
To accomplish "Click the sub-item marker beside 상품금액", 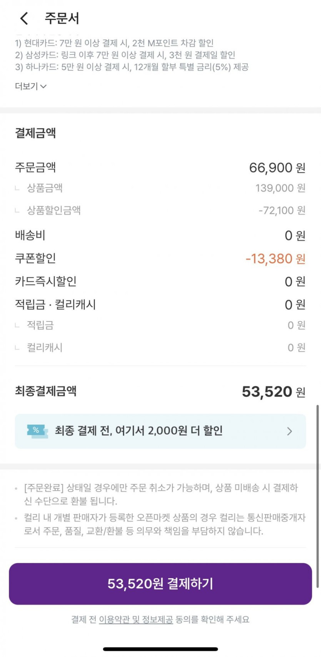I will pyautogui.click(x=17, y=188).
